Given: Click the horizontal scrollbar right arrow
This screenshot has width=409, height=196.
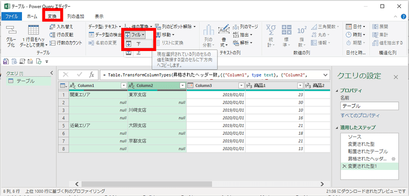Looking at the screenshot, I should 322,184.
